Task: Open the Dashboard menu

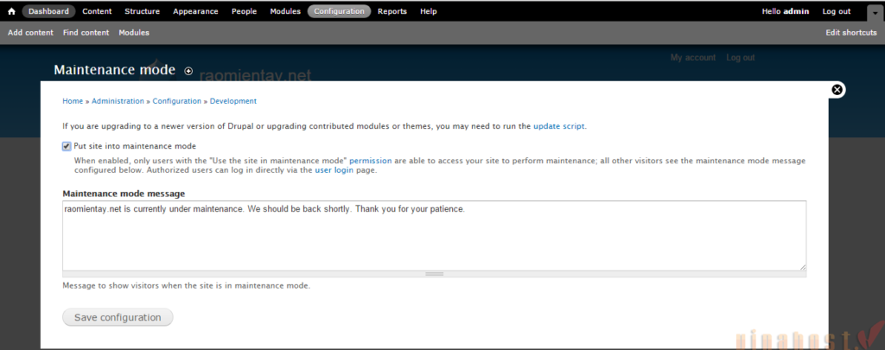Action: coord(48,11)
